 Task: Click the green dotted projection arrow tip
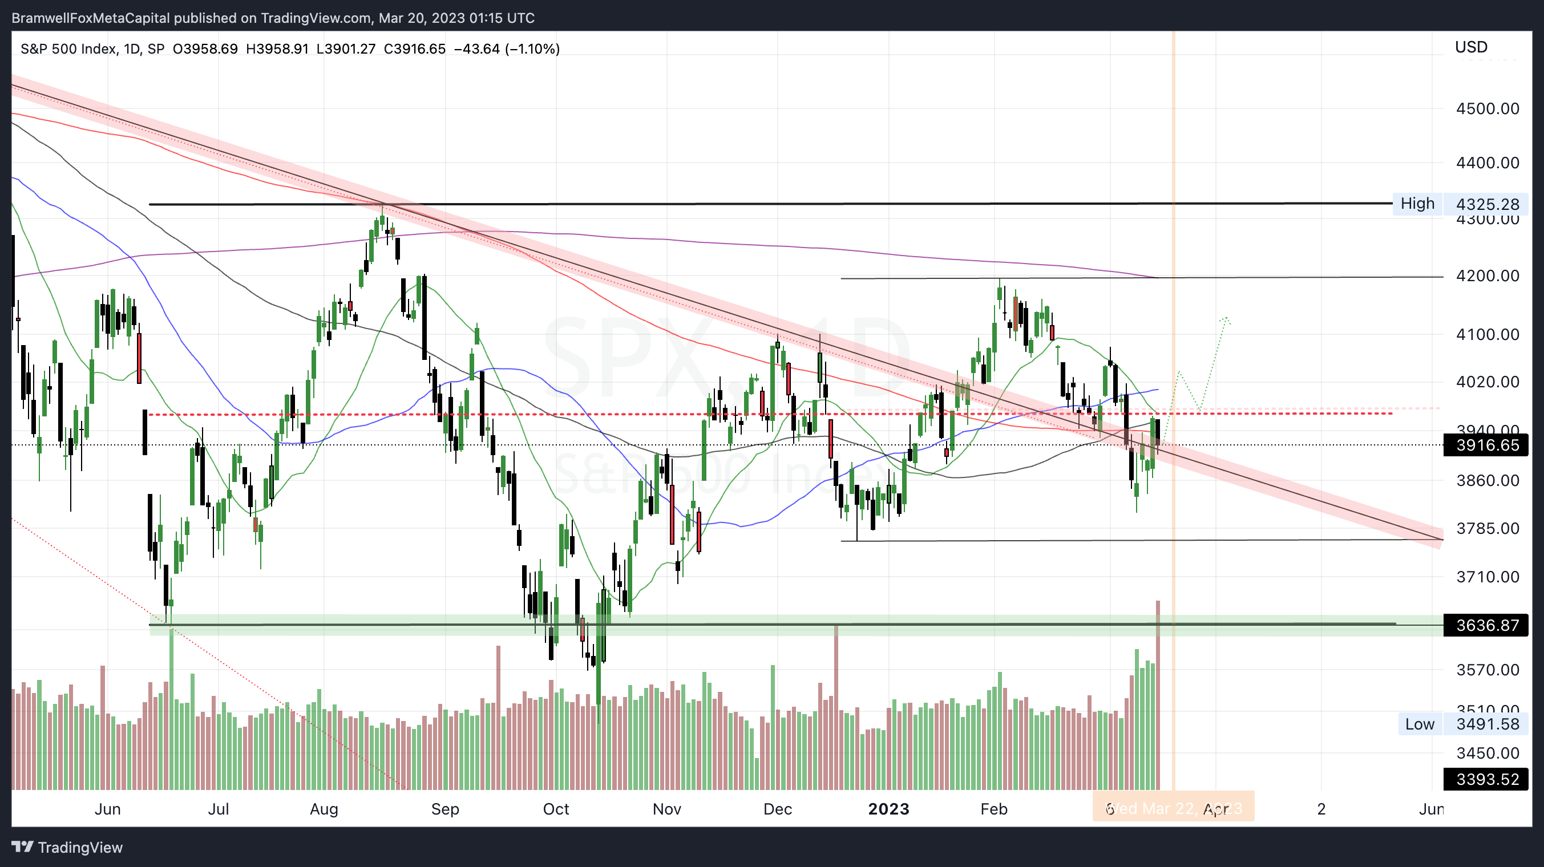pyautogui.click(x=1226, y=319)
